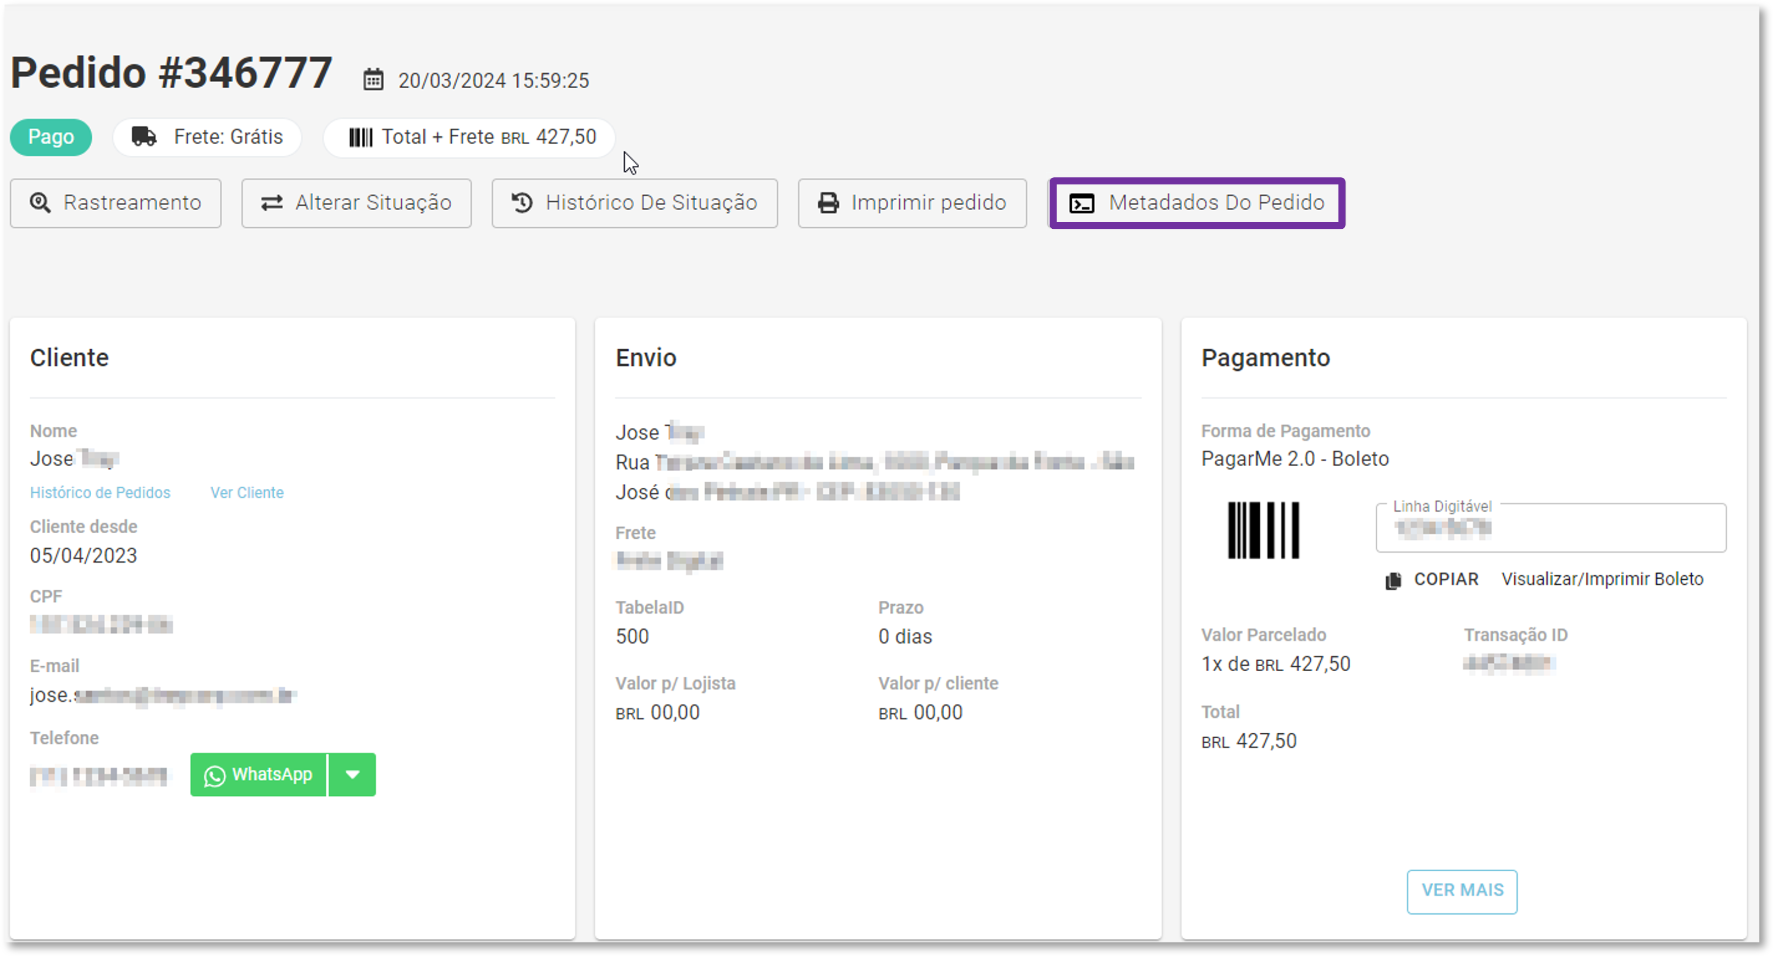Click order date 20/03/2024 15:59:25
This screenshot has height=957, width=1774.
pyautogui.click(x=493, y=81)
